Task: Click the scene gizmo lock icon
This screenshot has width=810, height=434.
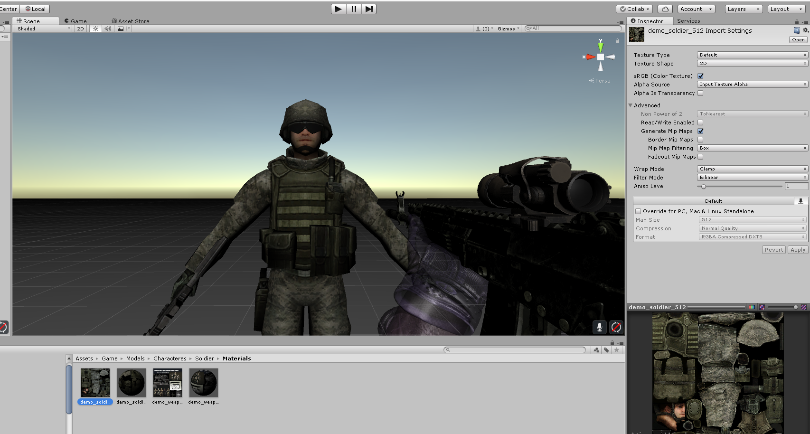Action: pos(617,41)
